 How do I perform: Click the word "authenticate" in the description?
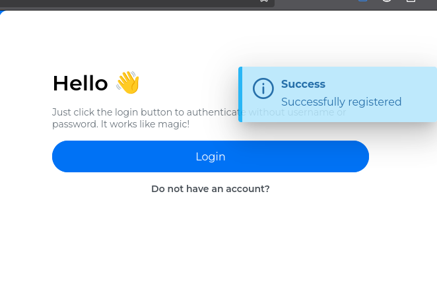pyautogui.click(x=212, y=112)
